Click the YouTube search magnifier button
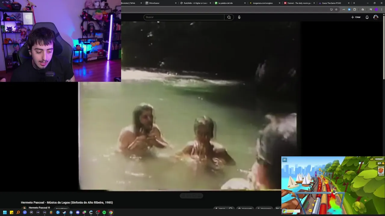This screenshot has height=216, width=385. click(229, 17)
